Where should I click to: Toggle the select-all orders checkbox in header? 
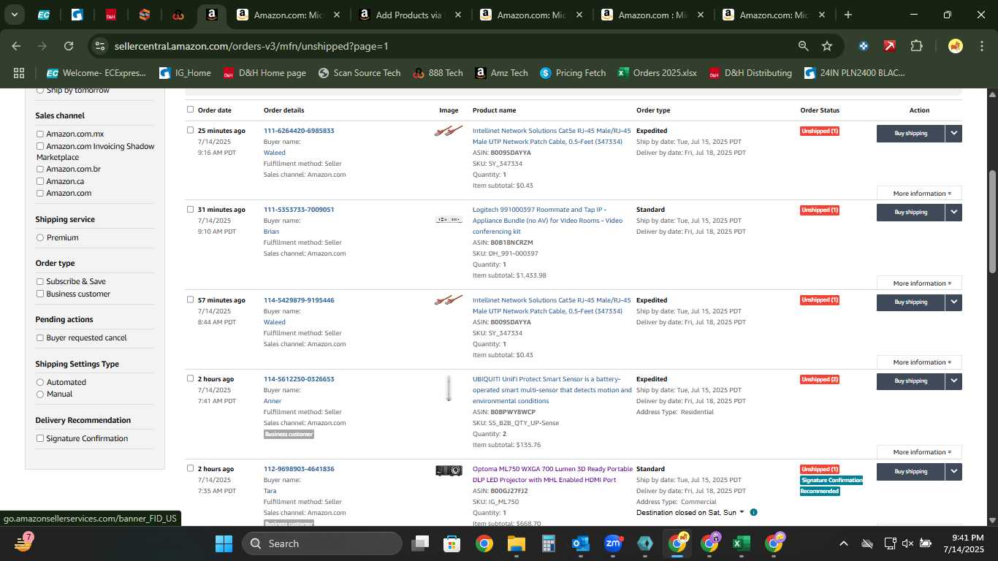tap(191, 110)
